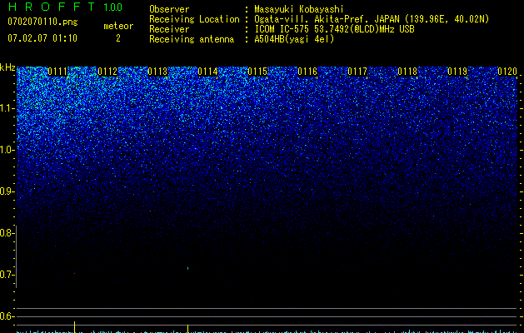Click the 0118 time marker

407,72
